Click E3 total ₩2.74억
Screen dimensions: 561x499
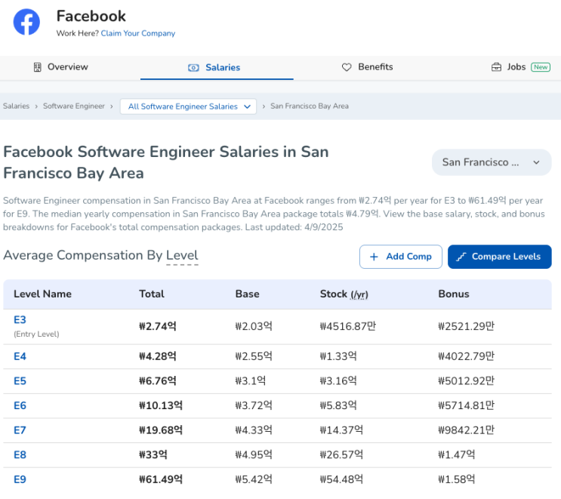(x=158, y=326)
